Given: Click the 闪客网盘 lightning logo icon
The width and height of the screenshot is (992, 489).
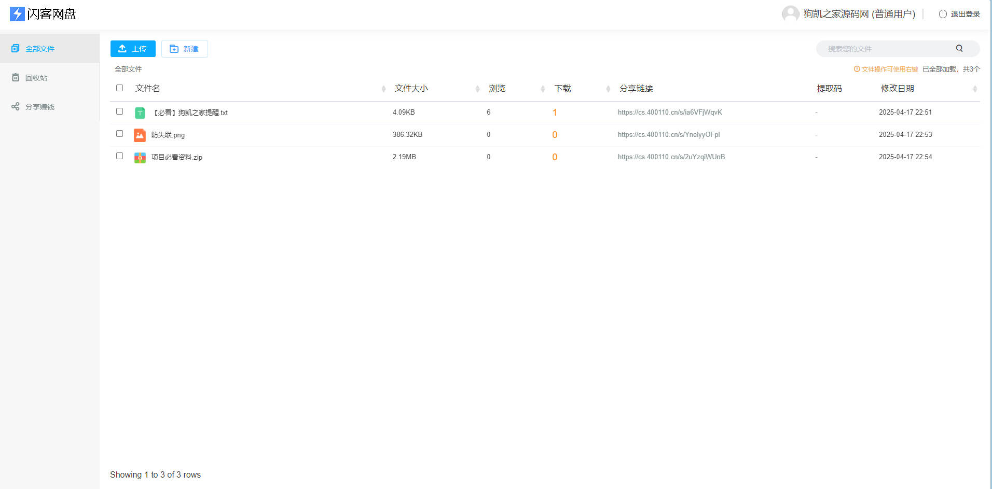Looking at the screenshot, I should (x=17, y=14).
